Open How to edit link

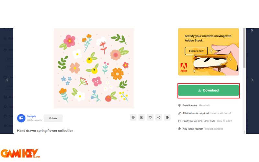224,121
